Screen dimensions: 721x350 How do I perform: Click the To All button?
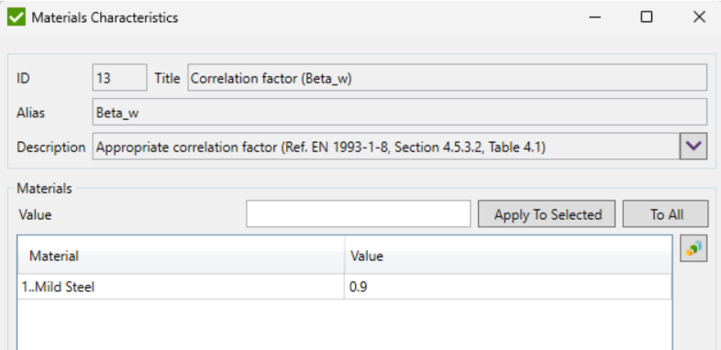[665, 214]
